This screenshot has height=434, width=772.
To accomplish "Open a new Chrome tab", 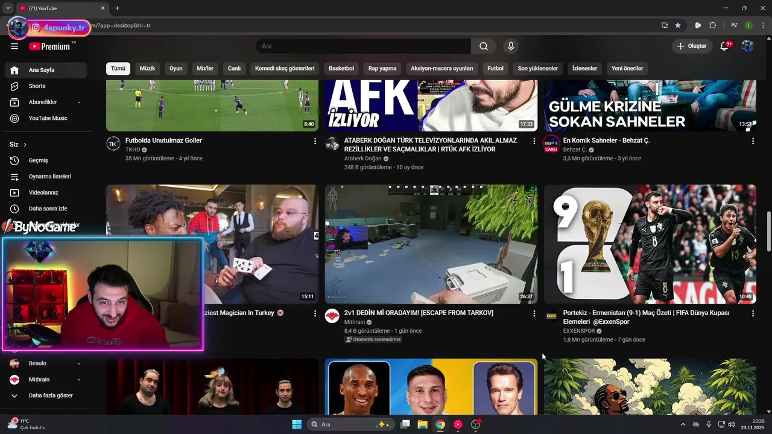I will coord(117,8).
